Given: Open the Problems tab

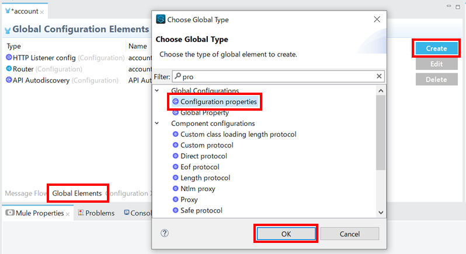Looking at the screenshot, I should (x=99, y=213).
